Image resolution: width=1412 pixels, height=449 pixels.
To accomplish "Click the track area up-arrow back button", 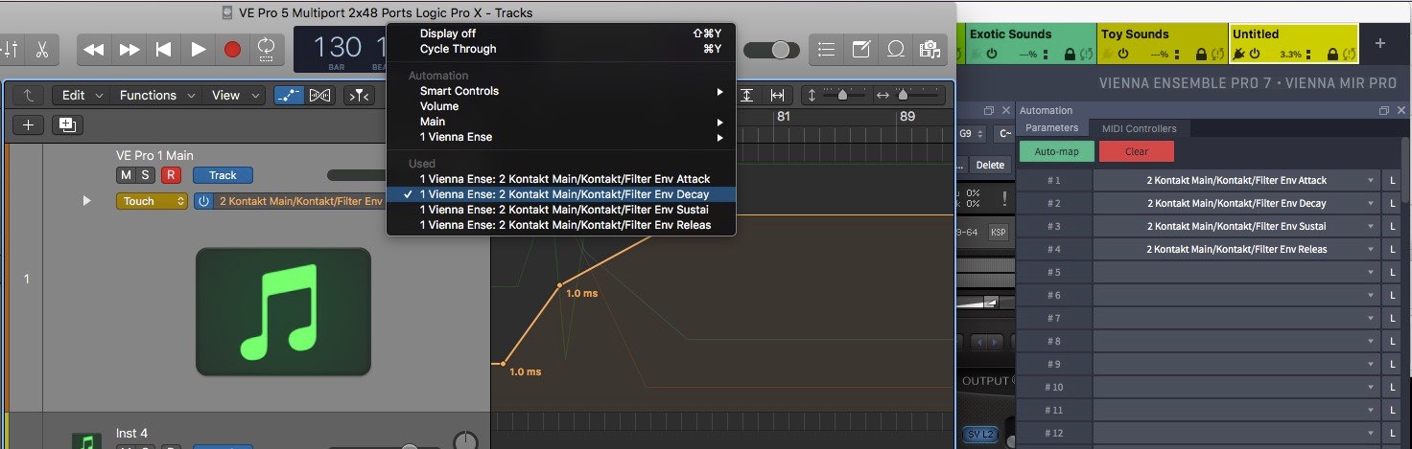I will (30, 95).
